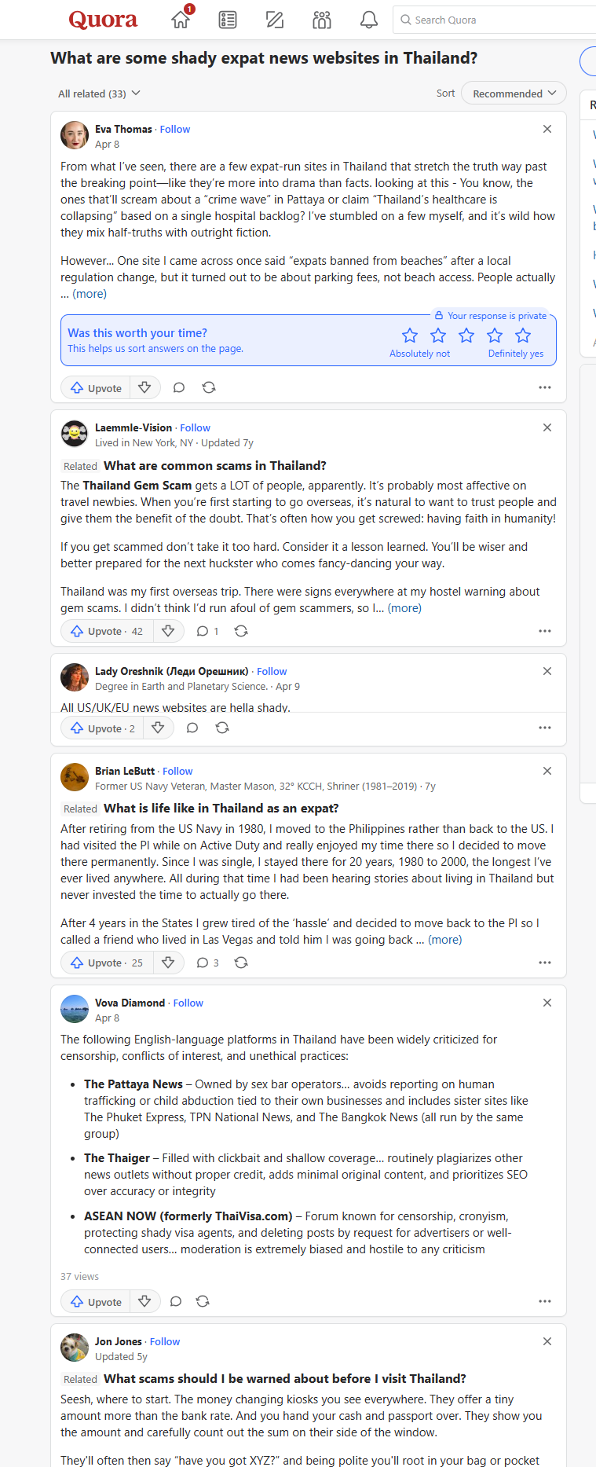Screen dimensions: 596x1467
Task: Share Laemmle-Vision's answer with reshare icon
Action: tap(241, 631)
